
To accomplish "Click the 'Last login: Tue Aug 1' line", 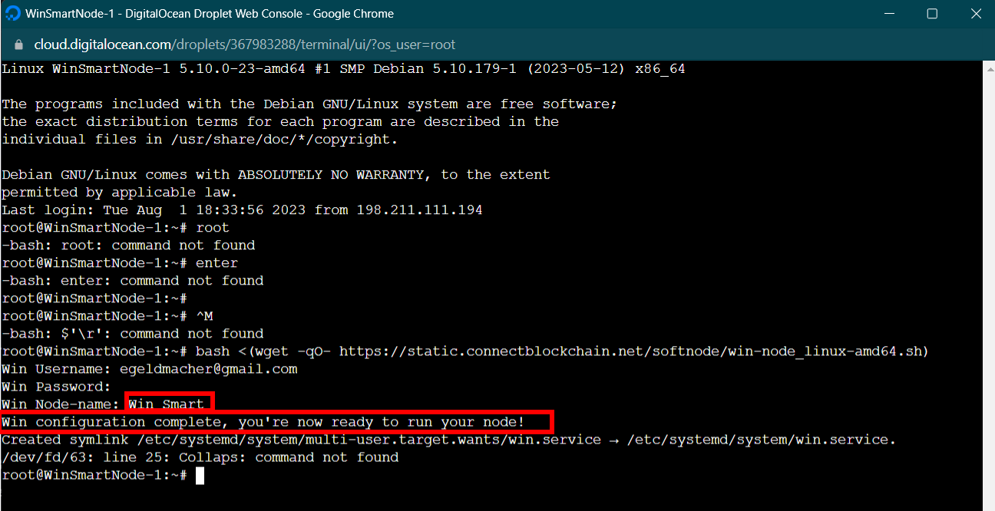I will pyautogui.click(x=242, y=209).
